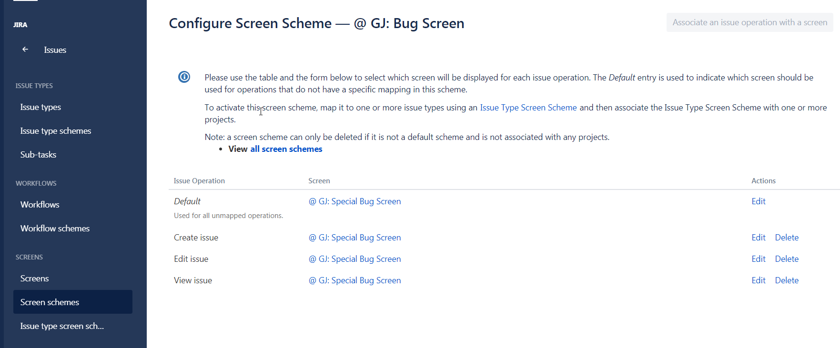Edit the Create issue mapping
This screenshot has width=840, height=348.
[759, 238]
